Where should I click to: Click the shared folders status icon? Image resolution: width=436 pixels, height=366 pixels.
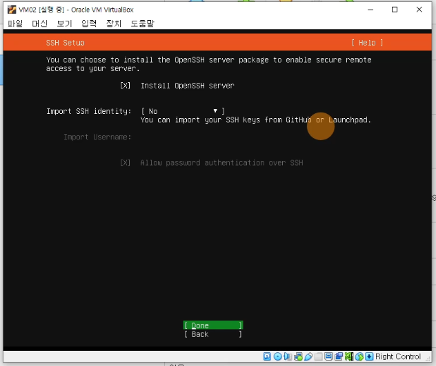pyautogui.click(x=319, y=356)
